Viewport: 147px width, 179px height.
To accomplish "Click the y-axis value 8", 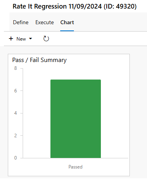I will pos(16,68).
